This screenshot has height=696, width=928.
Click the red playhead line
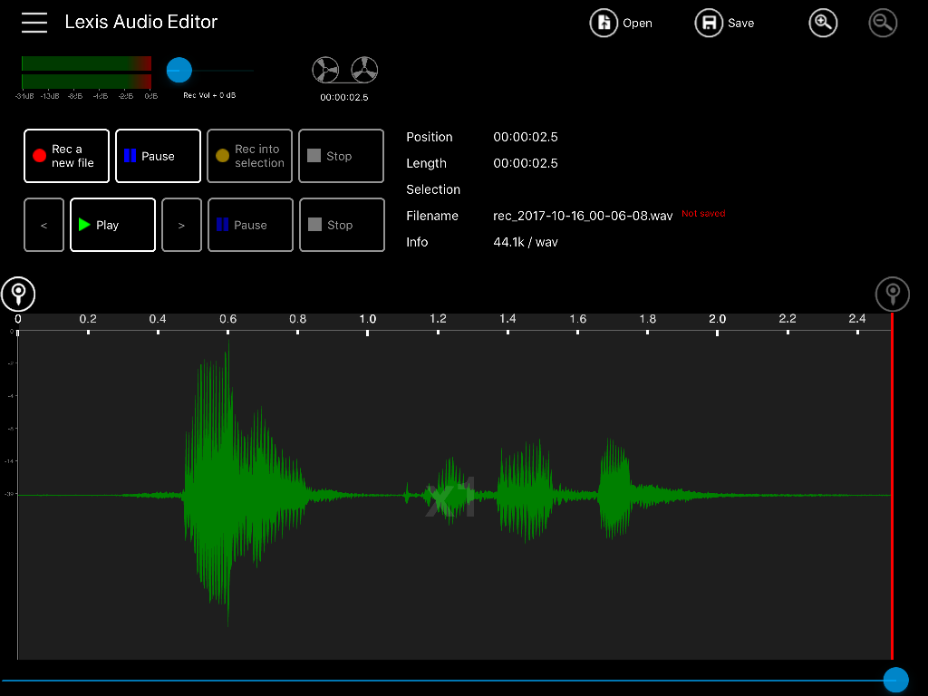[893, 486]
